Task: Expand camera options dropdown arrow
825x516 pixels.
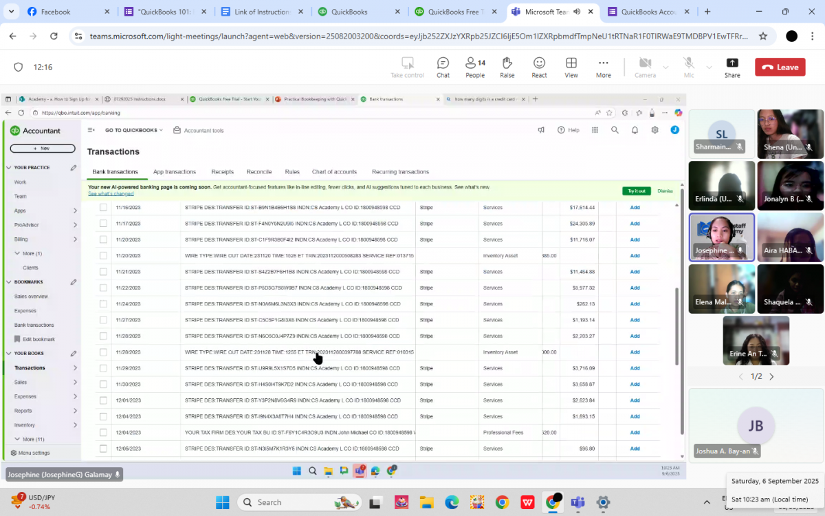Action: tap(665, 67)
